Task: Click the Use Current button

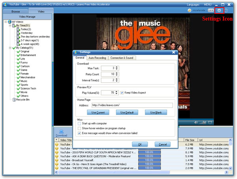Action: tap(98, 113)
